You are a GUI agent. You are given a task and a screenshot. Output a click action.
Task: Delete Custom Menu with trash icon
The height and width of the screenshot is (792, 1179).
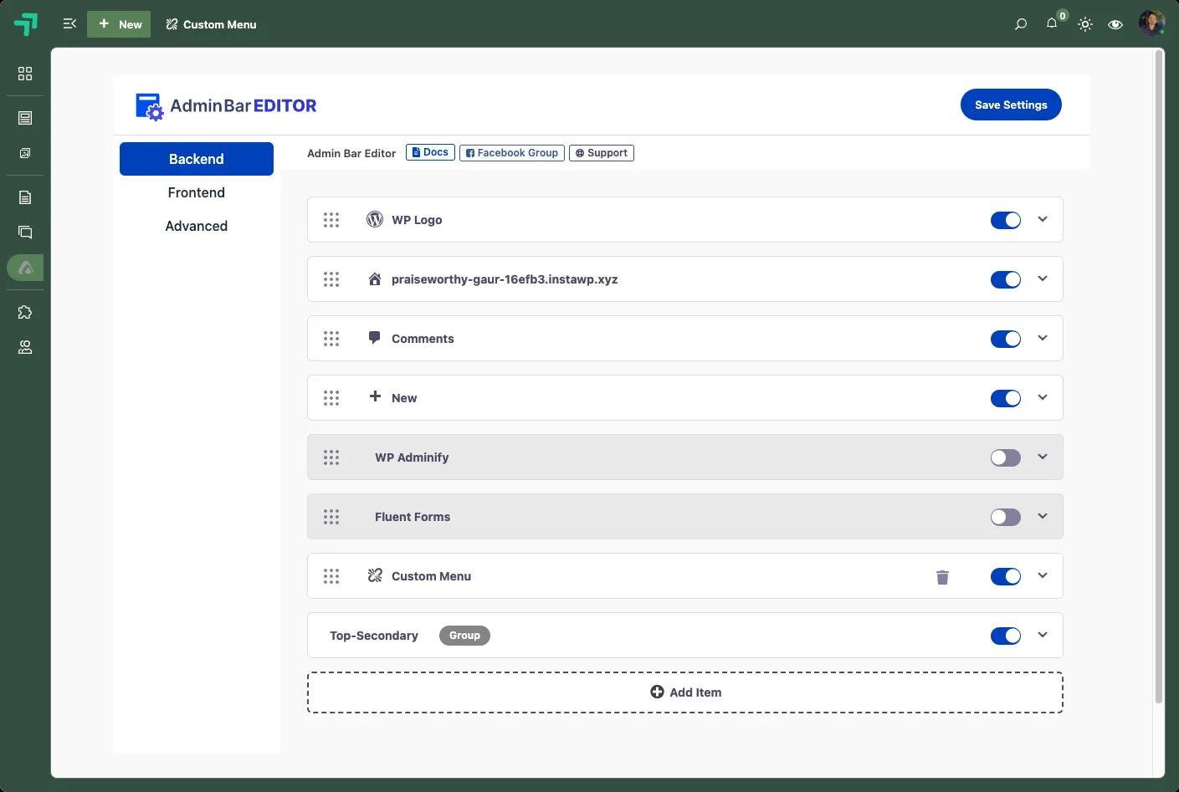(x=942, y=577)
